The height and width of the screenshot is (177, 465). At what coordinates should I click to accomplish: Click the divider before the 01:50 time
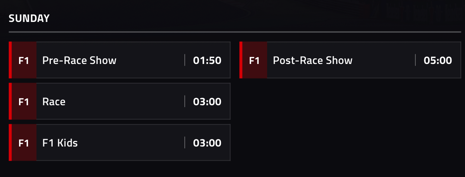(185, 60)
